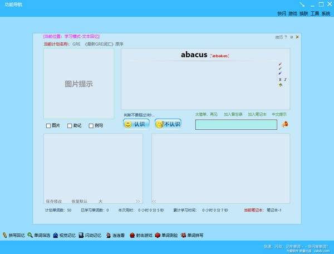The image size is (334, 254).
Task: Collapse the right panel with << arrow
Action: click(x=155, y=201)
